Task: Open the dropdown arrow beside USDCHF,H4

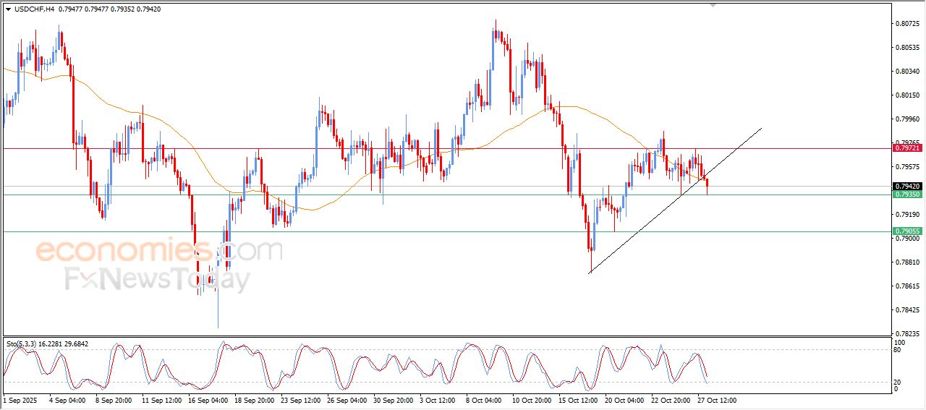Action: pos(8,9)
